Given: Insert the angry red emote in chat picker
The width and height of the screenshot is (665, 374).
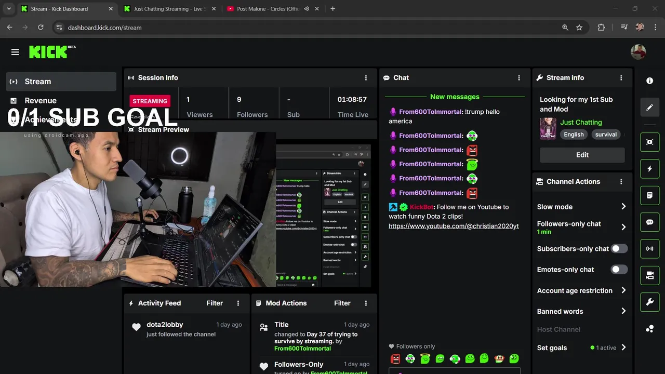Looking at the screenshot, I should [395, 358].
